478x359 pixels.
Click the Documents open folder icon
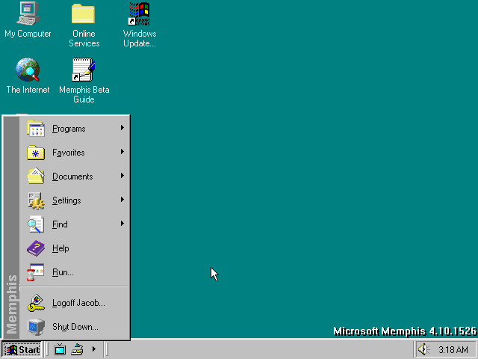click(x=36, y=177)
